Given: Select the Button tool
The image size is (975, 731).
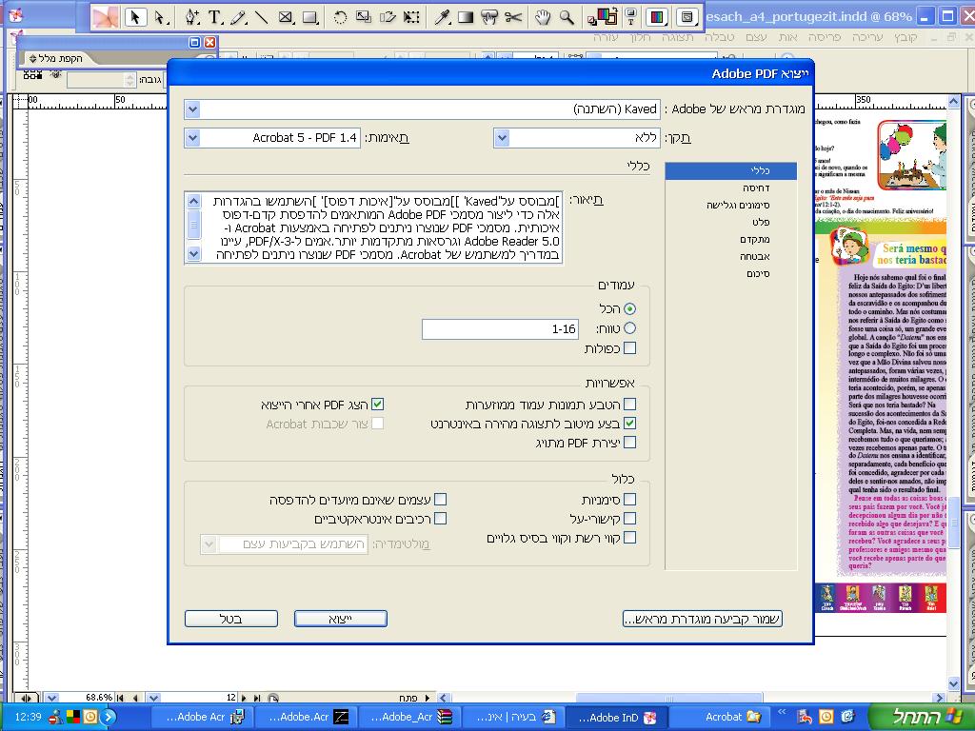Looking at the screenshot, I should tap(489, 17).
